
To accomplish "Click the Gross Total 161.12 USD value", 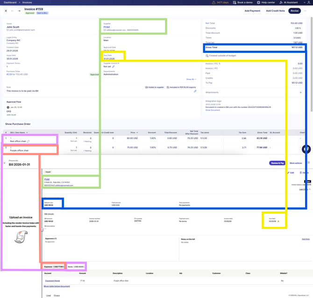I will (297, 47).
